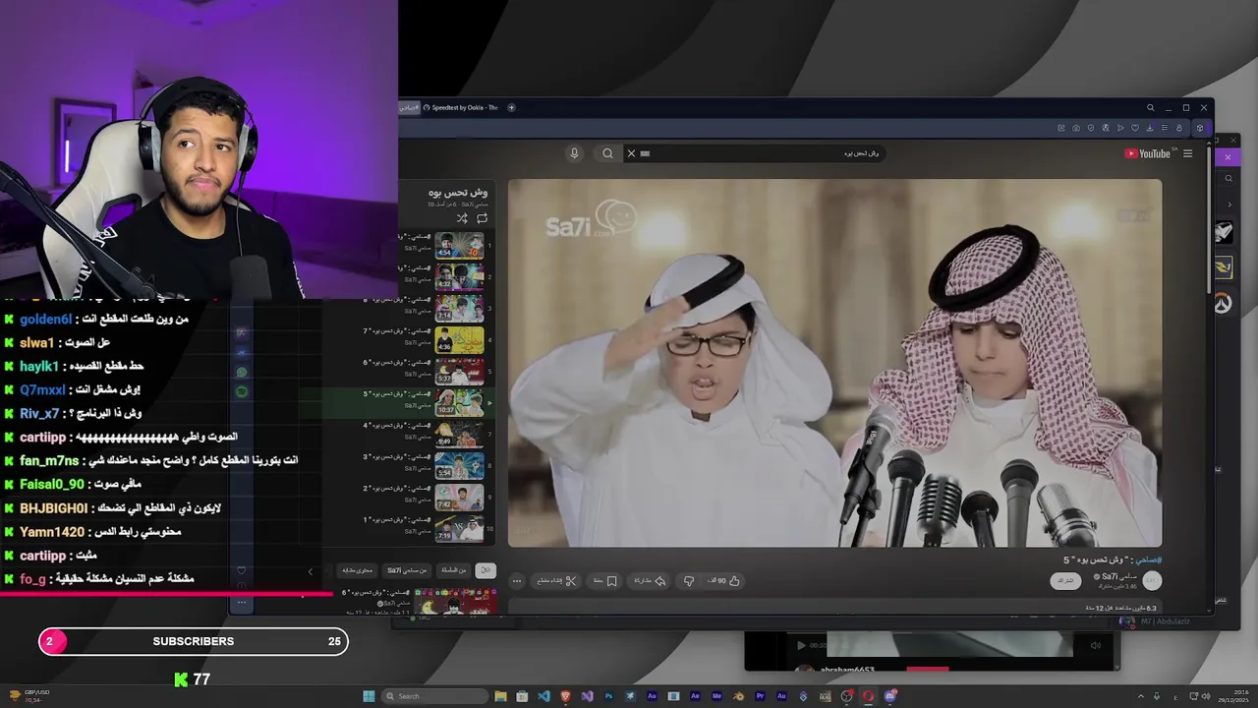Open Visual Studio Code from taskbar

click(x=543, y=696)
